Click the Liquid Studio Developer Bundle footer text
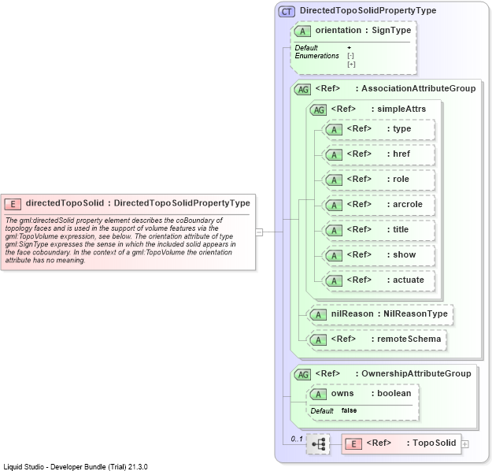 click(x=76, y=467)
